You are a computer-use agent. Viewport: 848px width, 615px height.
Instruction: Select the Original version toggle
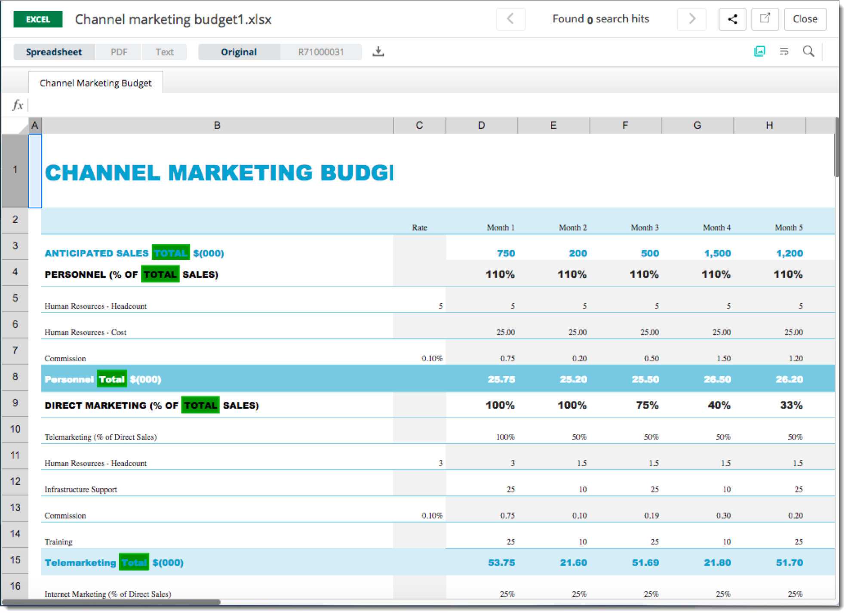(239, 52)
